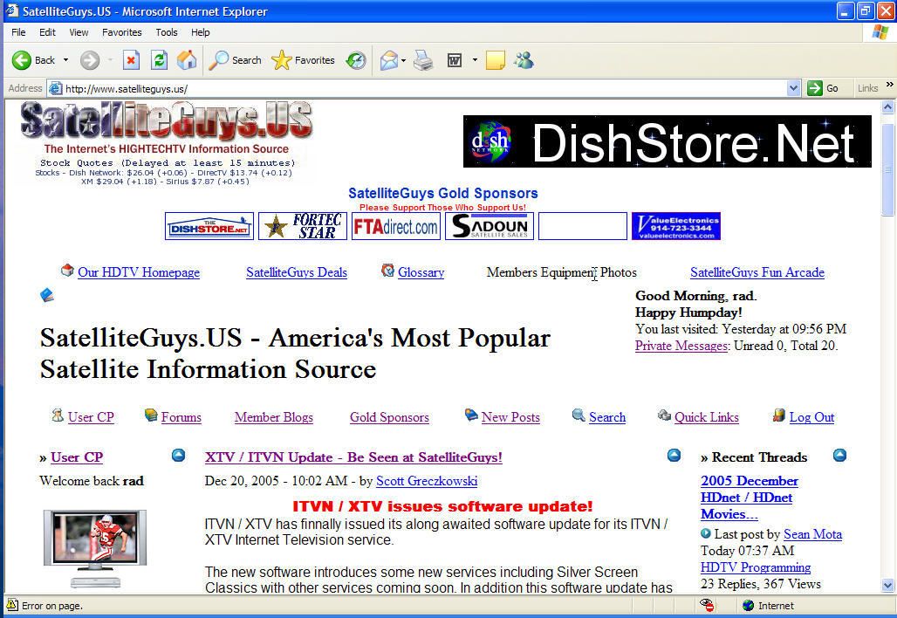The image size is (897, 618).
Task: Expand the Forward button history dropdown
Action: (x=110, y=60)
